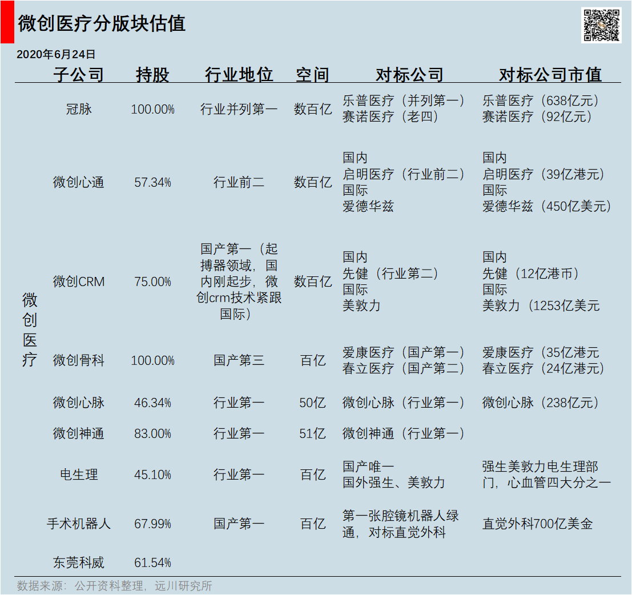Click the "空间" column header
This screenshot has height=595, width=632.
click(312, 75)
